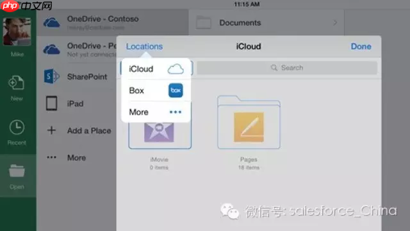410x231 pixels.
Task: Choose Box in the Locations popup
Action: point(156,90)
